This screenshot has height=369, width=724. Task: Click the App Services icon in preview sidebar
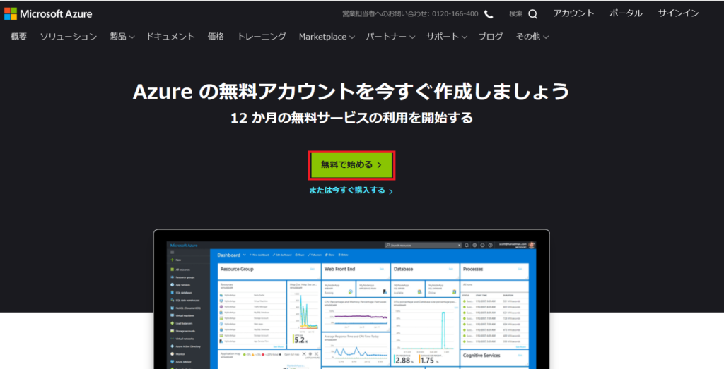pyautogui.click(x=173, y=285)
